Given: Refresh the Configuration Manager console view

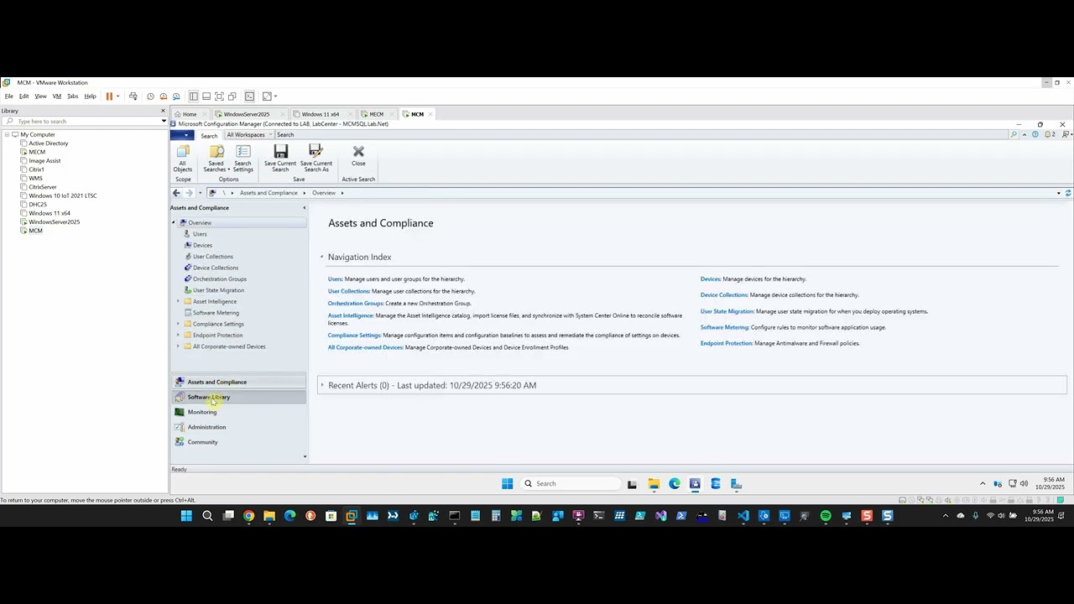Looking at the screenshot, I should point(1068,193).
